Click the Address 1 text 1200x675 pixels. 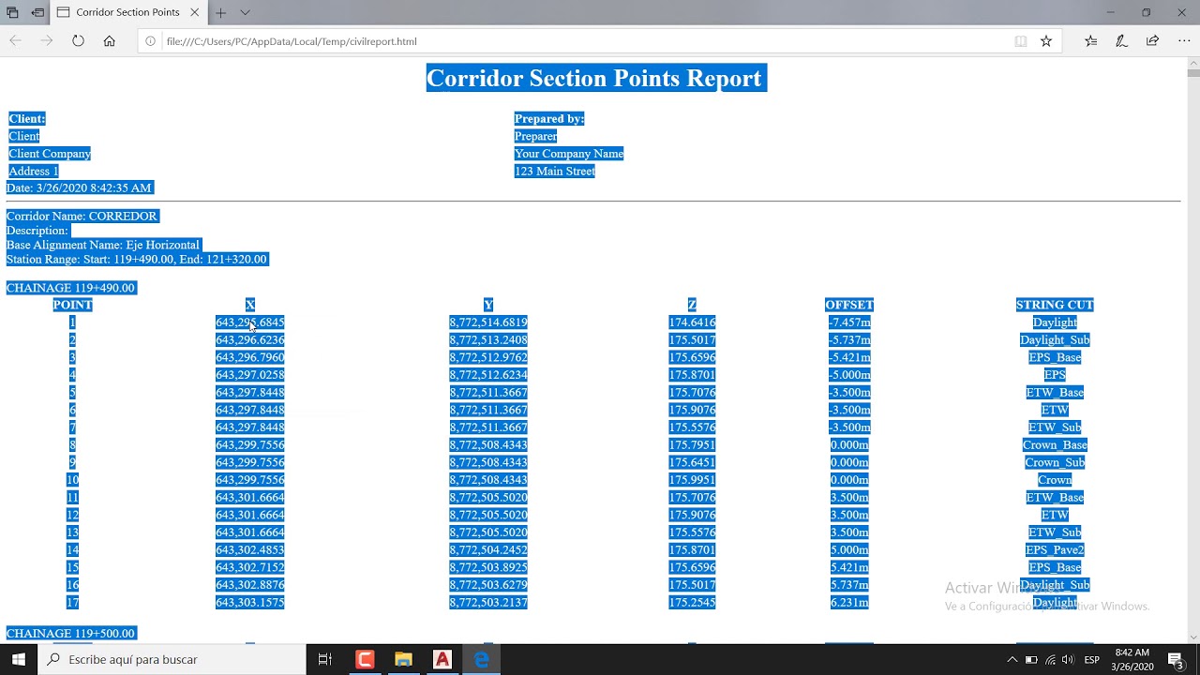coord(34,172)
